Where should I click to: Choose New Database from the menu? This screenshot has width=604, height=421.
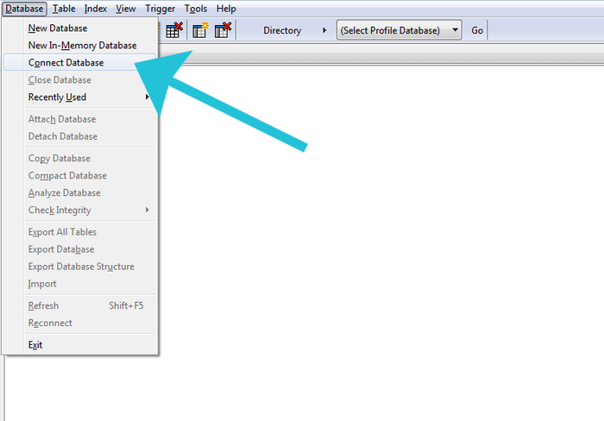pyautogui.click(x=79, y=28)
